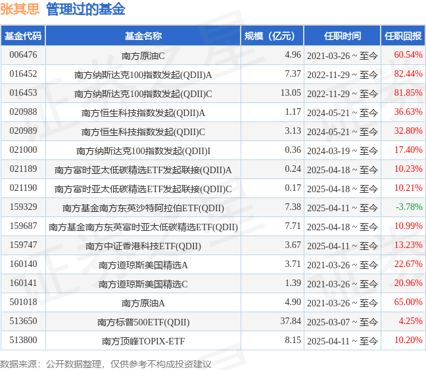This screenshot has height=370, width=426.
Task: Click the 65.00% return value
Action: [x=408, y=302]
